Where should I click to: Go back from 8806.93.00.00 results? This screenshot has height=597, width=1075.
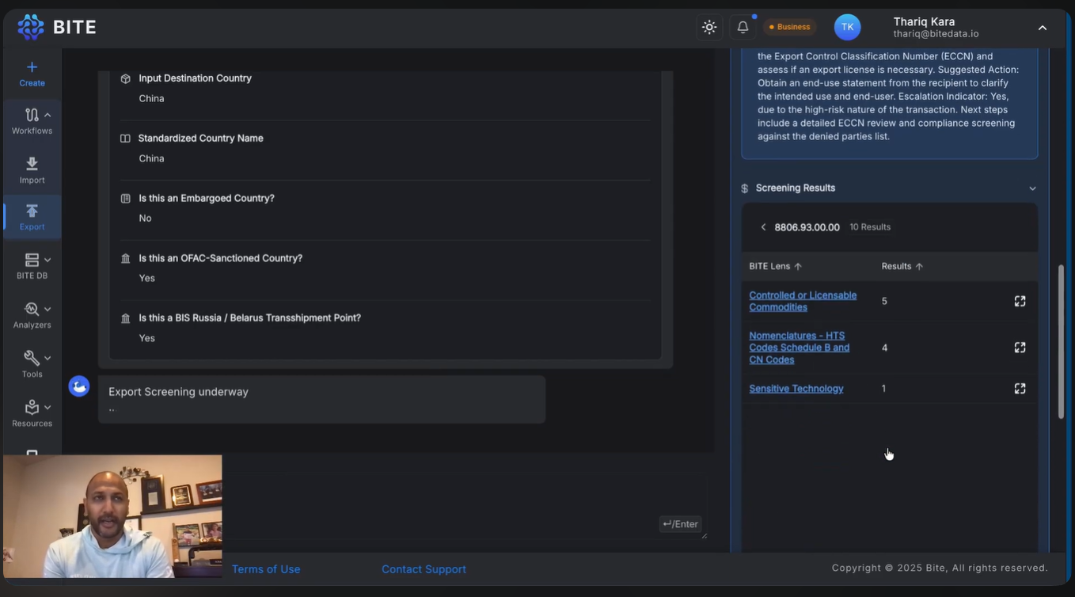[763, 227]
